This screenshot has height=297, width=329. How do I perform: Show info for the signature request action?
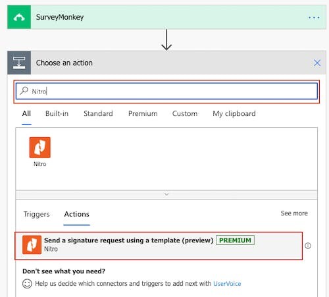(x=308, y=246)
